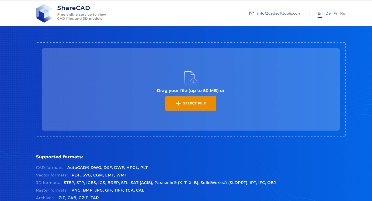The width and height of the screenshot is (372, 201).
Task: Click the plus sign inside SELECT FILE button
Action: (178, 103)
